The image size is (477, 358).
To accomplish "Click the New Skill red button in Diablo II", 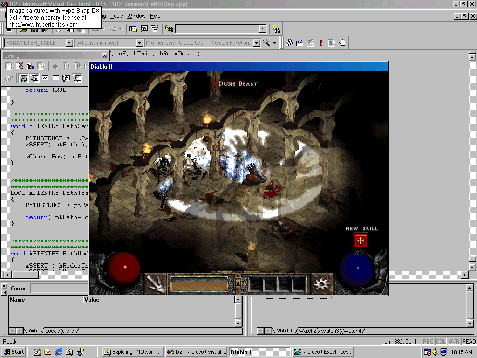I will point(361,241).
